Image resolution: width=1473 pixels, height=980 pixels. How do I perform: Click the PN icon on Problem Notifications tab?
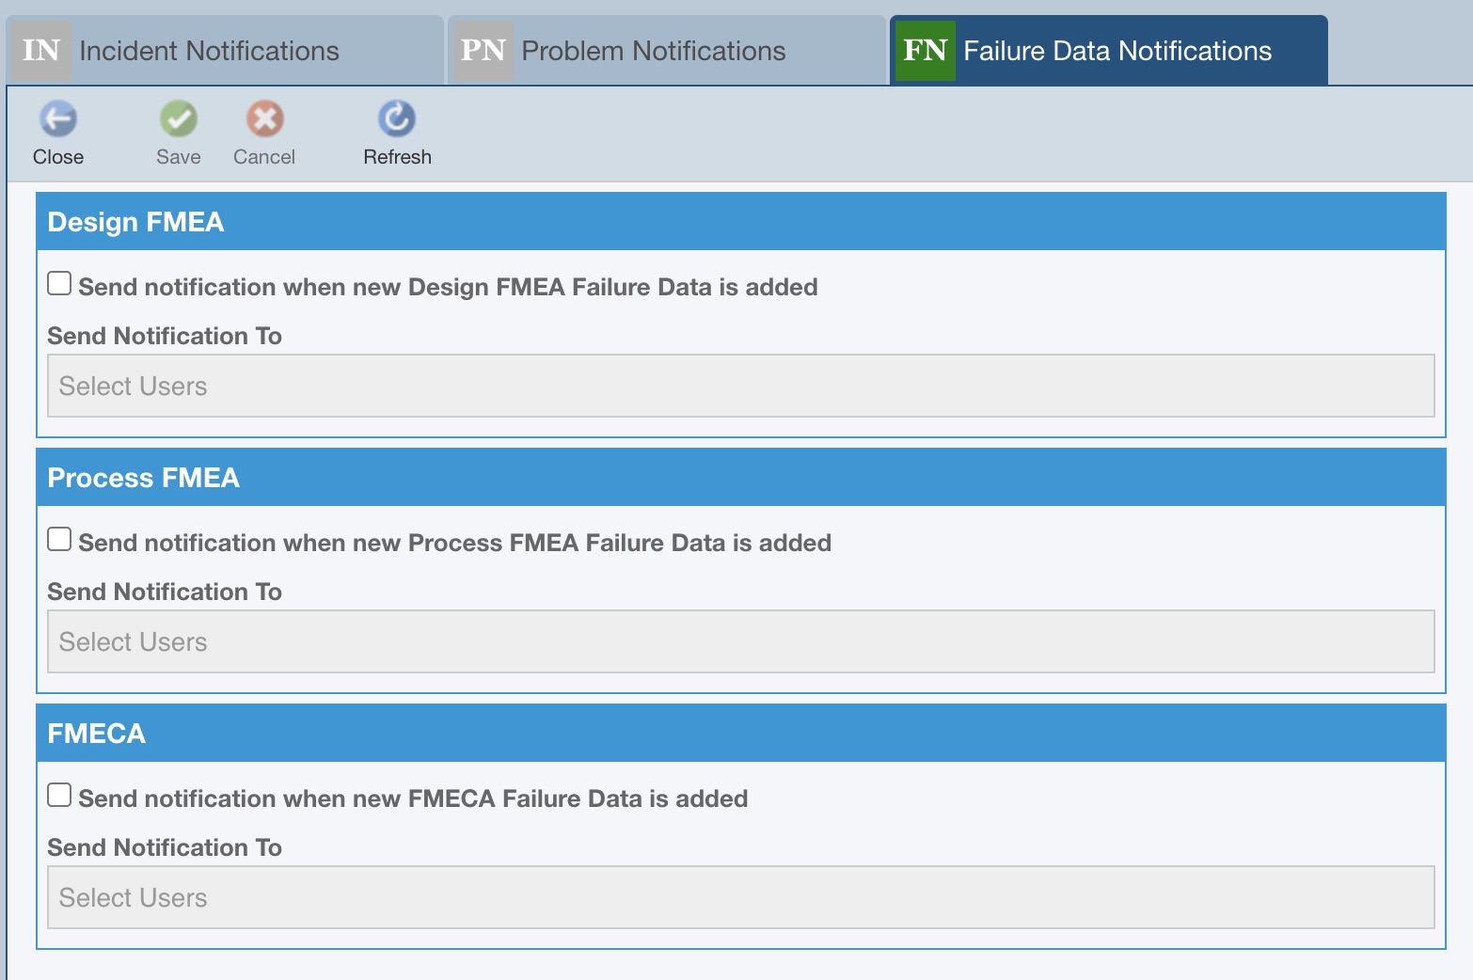(x=483, y=50)
